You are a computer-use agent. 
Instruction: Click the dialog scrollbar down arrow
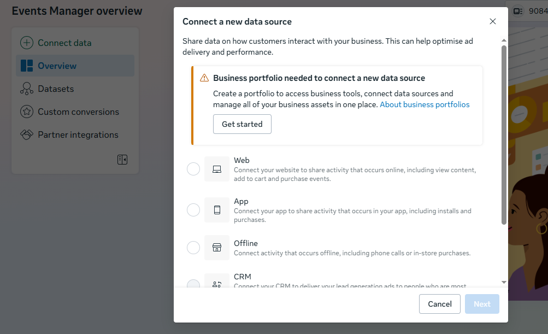tap(504, 282)
